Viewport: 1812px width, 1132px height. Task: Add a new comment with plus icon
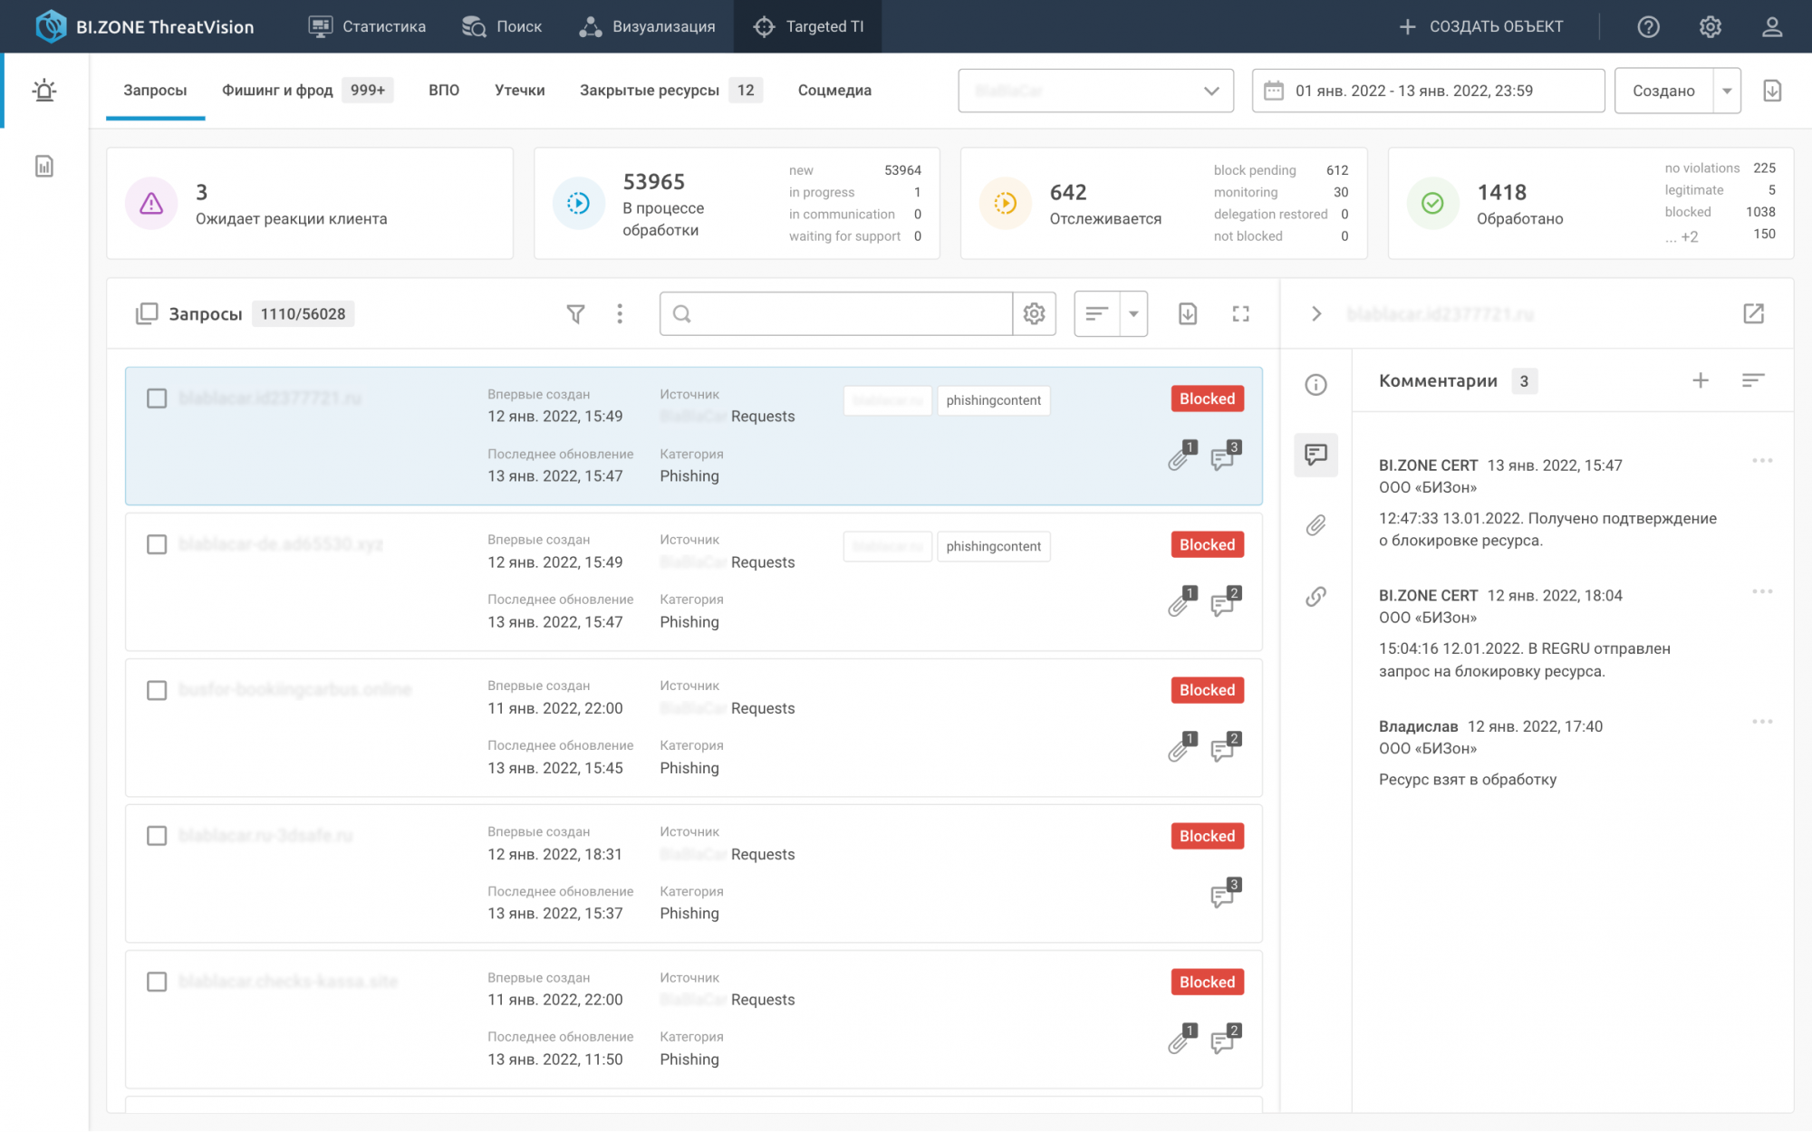pos(1700,381)
